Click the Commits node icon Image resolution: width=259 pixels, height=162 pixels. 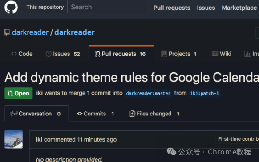pyautogui.click(x=80, y=114)
